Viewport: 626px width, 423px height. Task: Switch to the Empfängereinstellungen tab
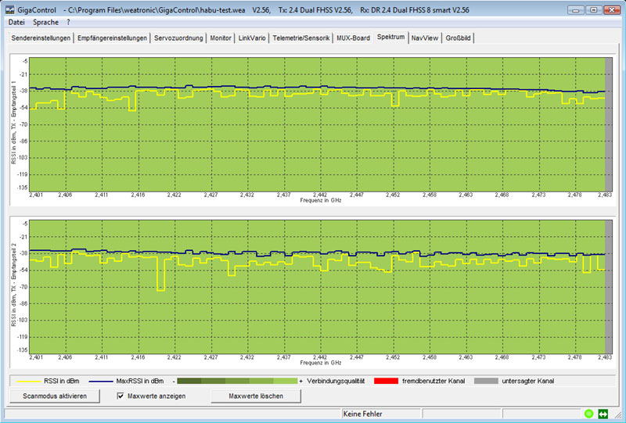(112, 38)
